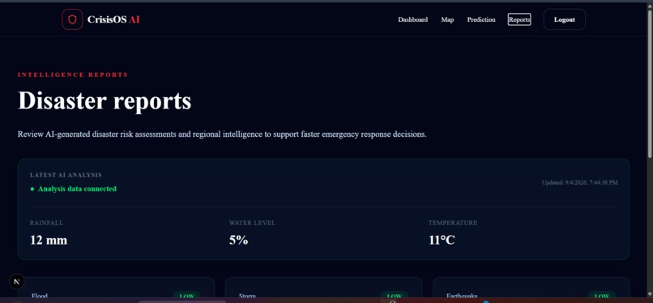The width and height of the screenshot is (653, 303).
Task: Open the Prediction nav item
Action: pos(481,19)
